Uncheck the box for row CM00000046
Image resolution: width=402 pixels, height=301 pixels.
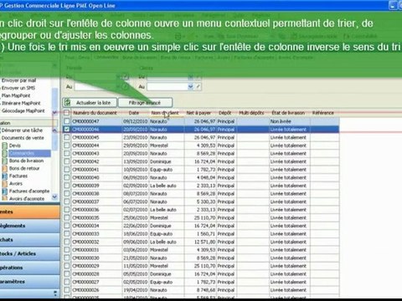(x=66, y=130)
